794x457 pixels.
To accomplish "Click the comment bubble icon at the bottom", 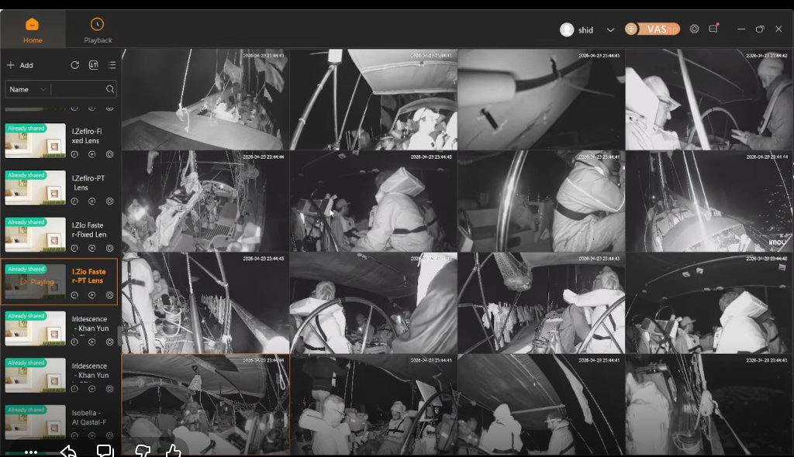I will [x=105, y=451].
